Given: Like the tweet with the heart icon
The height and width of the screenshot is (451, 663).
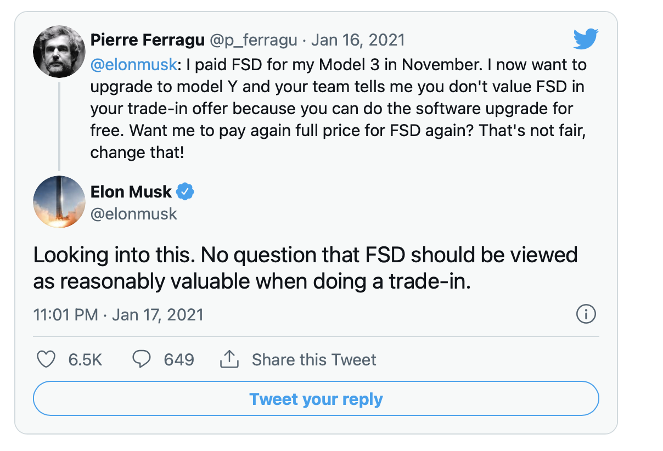Looking at the screenshot, I should point(46,360).
